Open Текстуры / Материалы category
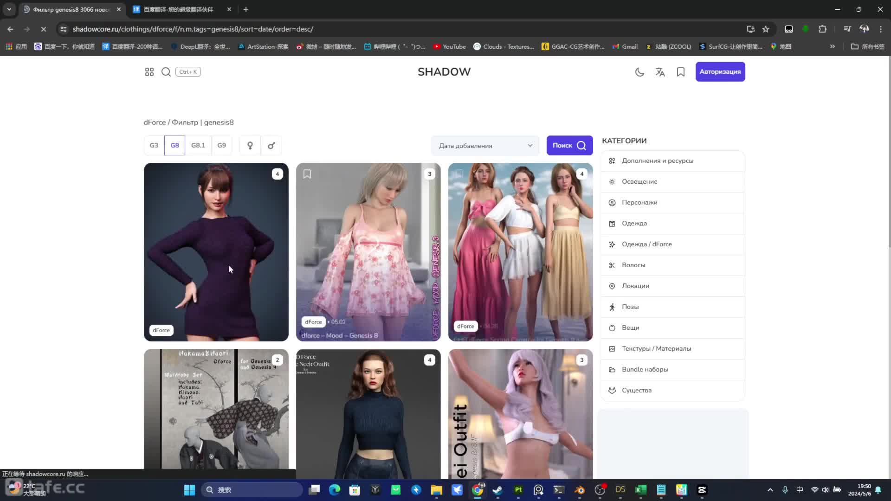891x501 pixels. coord(673,349)
